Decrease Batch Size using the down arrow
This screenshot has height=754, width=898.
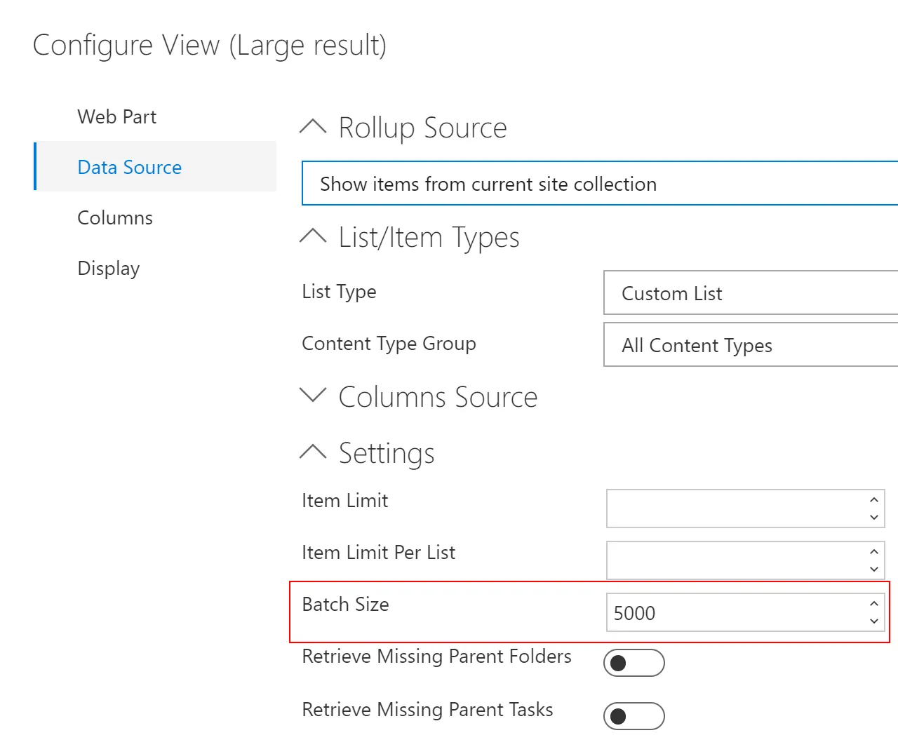tap(873, 623)
